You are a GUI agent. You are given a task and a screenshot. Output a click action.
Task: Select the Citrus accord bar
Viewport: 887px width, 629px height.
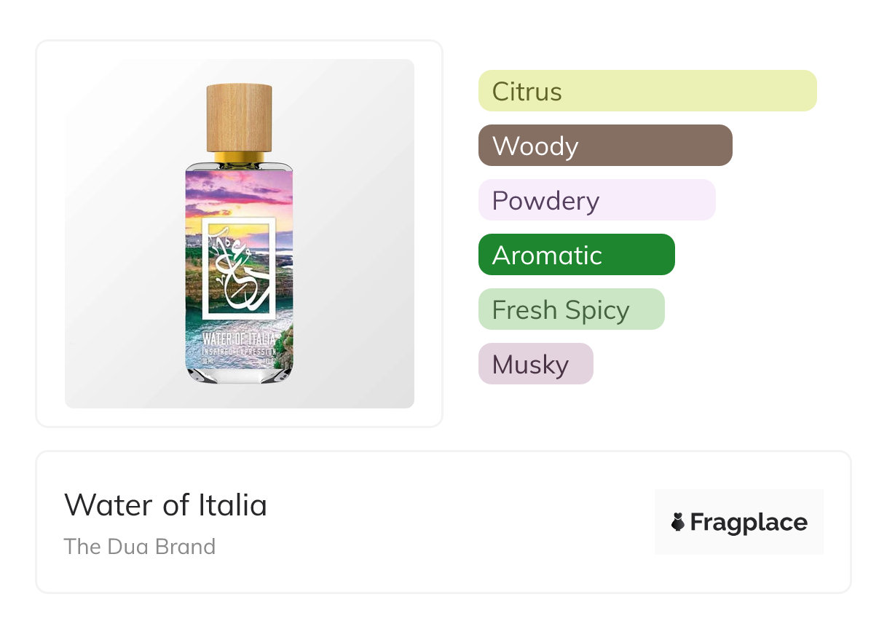(x=647, y=91)
